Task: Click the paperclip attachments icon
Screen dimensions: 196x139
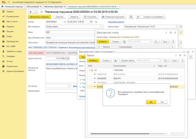Action: coord(138,17)
